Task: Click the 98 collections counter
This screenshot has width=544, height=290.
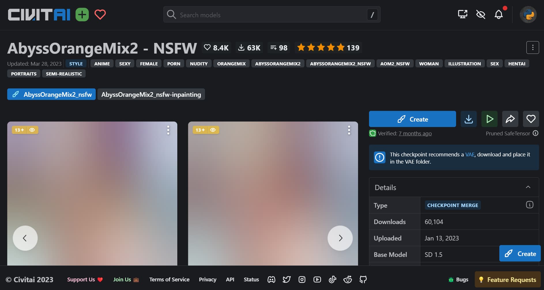Action: (279, 48)
